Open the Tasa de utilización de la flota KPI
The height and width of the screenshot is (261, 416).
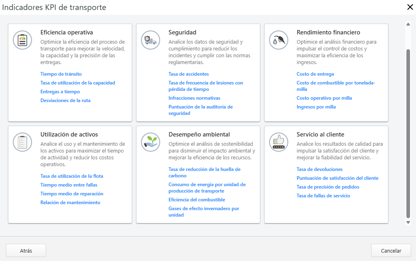coord(71,176)
